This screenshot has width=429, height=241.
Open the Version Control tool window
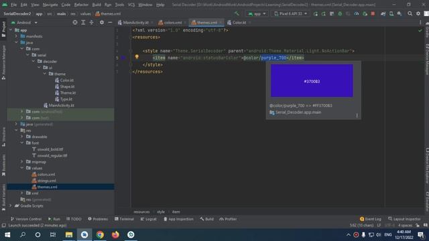pos(26,219)
